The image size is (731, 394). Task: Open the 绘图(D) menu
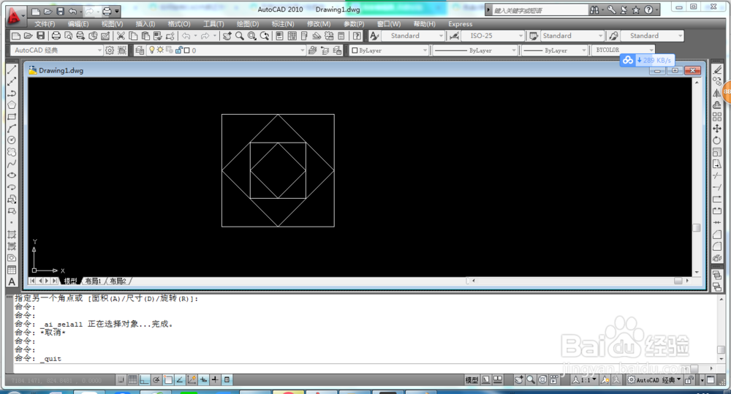(x=248, y=24)
